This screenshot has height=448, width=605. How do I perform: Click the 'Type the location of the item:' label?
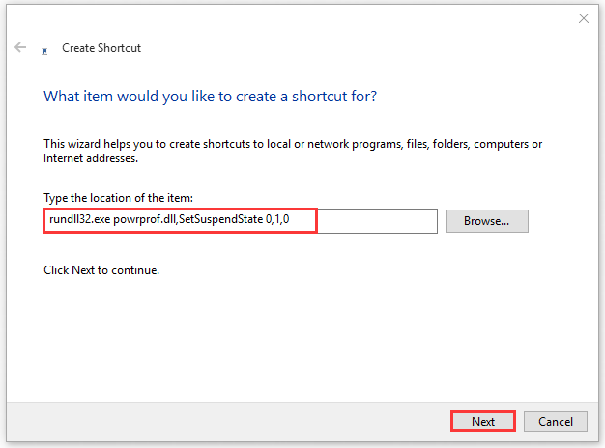click(x=118, y=197)
